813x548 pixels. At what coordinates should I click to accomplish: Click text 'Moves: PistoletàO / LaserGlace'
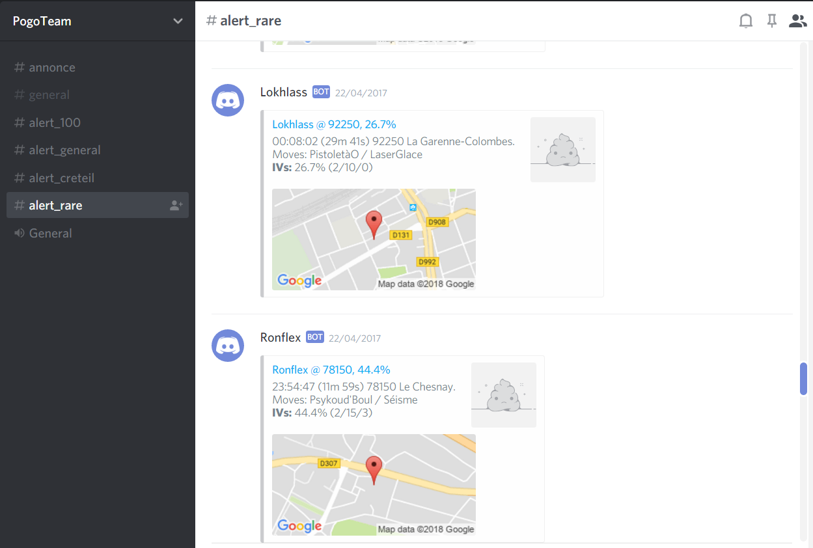(x=347, y=155)
